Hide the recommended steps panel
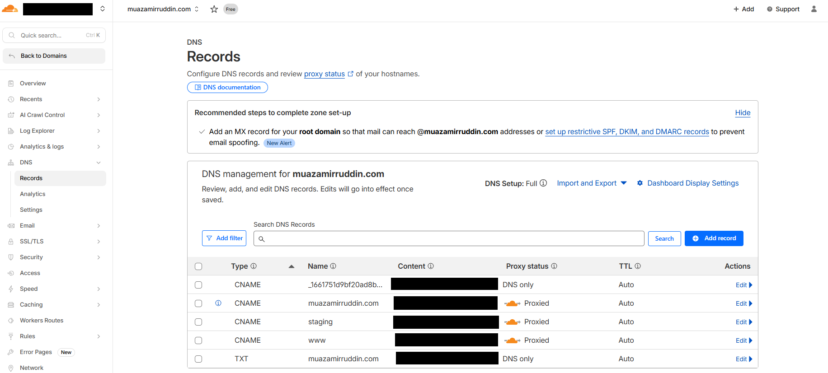The width and height of the screenshot is (828, 373). tap(743, 113)
